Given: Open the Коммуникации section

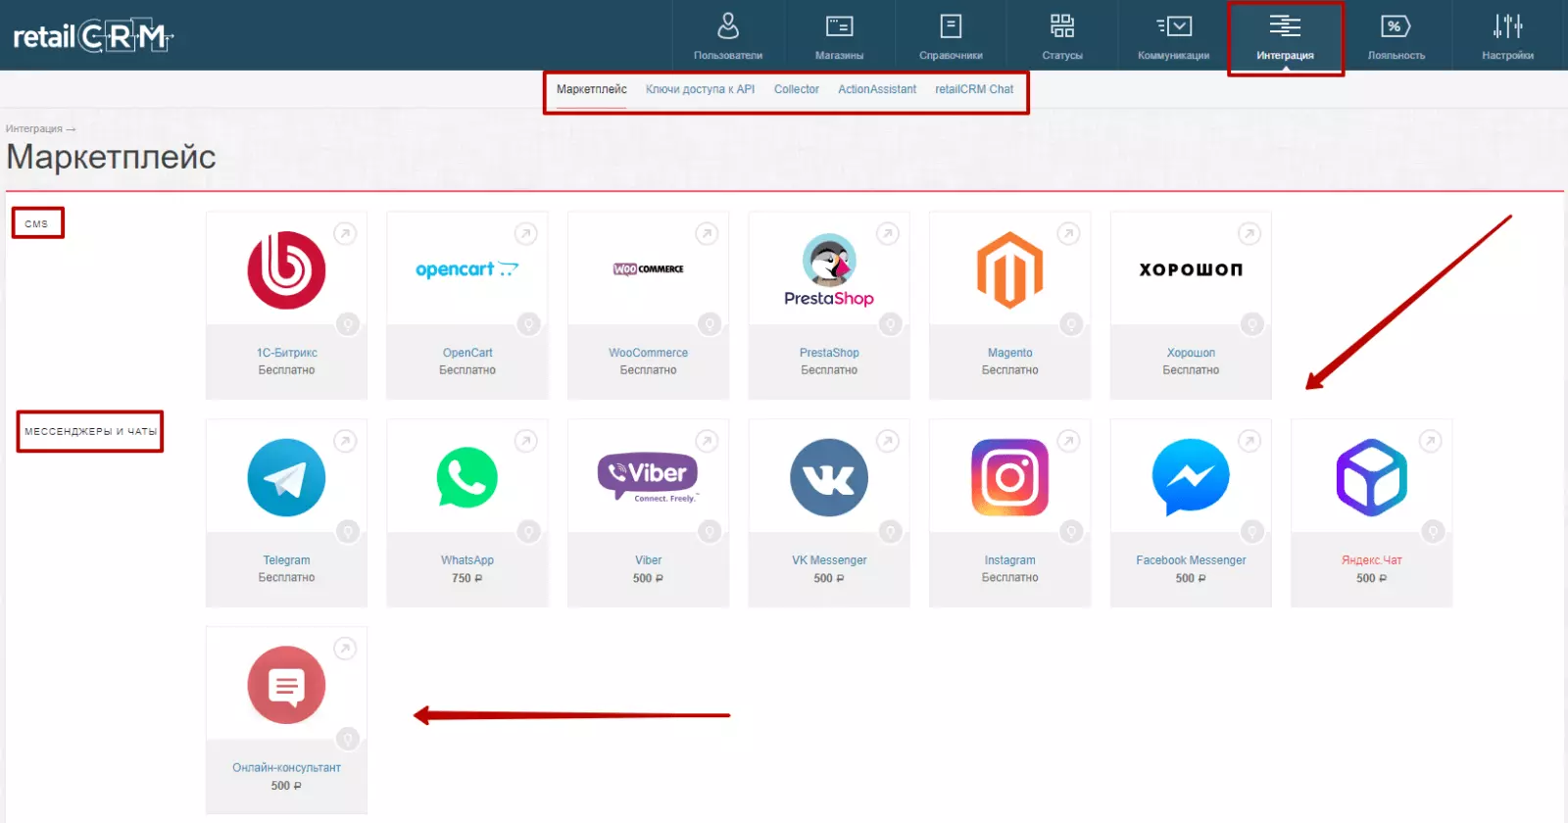Looking at the screenshot, I should click(x=1173, y=35).
